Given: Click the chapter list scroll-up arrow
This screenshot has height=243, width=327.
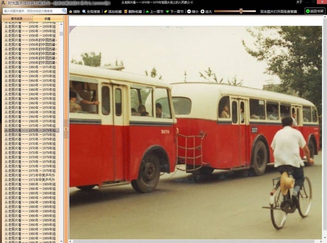Looking at the screenshot, I should pos(61,24).
